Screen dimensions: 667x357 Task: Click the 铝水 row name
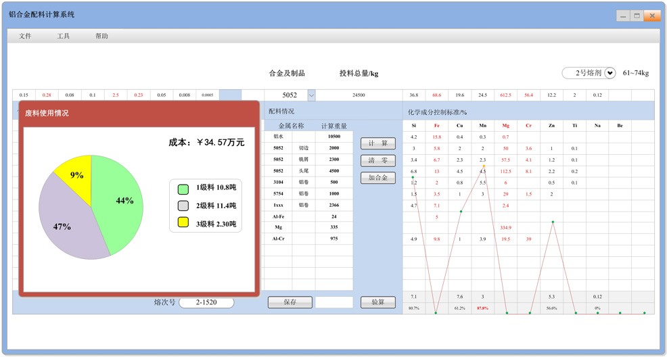278,137
